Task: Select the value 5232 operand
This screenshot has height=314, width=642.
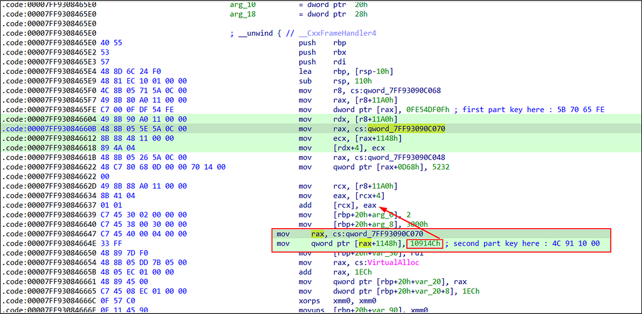Action: (x=442, y=167)
